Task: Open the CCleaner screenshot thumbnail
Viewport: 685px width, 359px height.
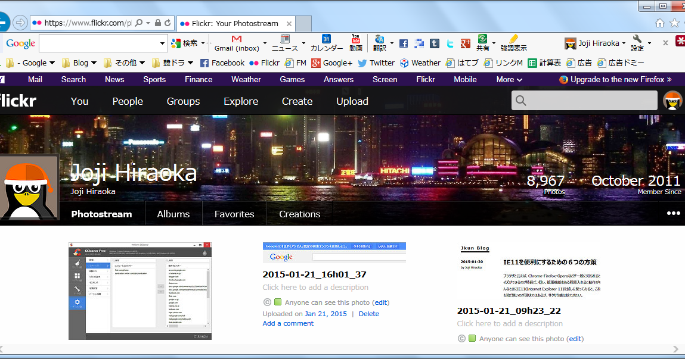Action: click(x=140, y=291)
